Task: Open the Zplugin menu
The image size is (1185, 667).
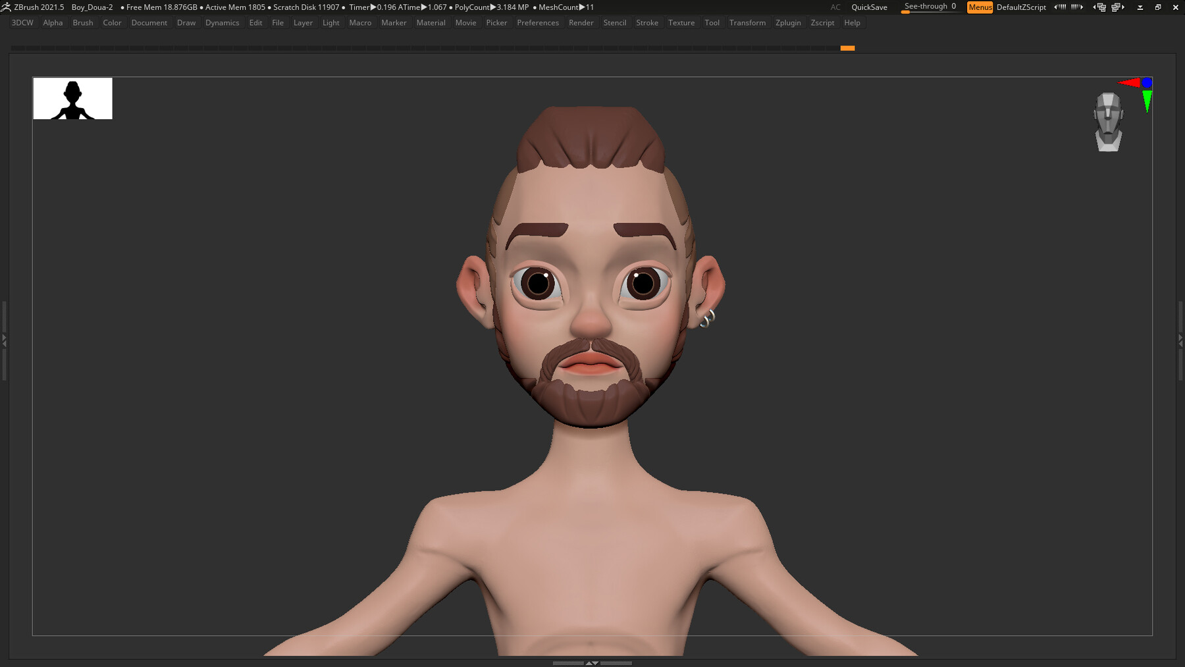Action: click(788, 22)
